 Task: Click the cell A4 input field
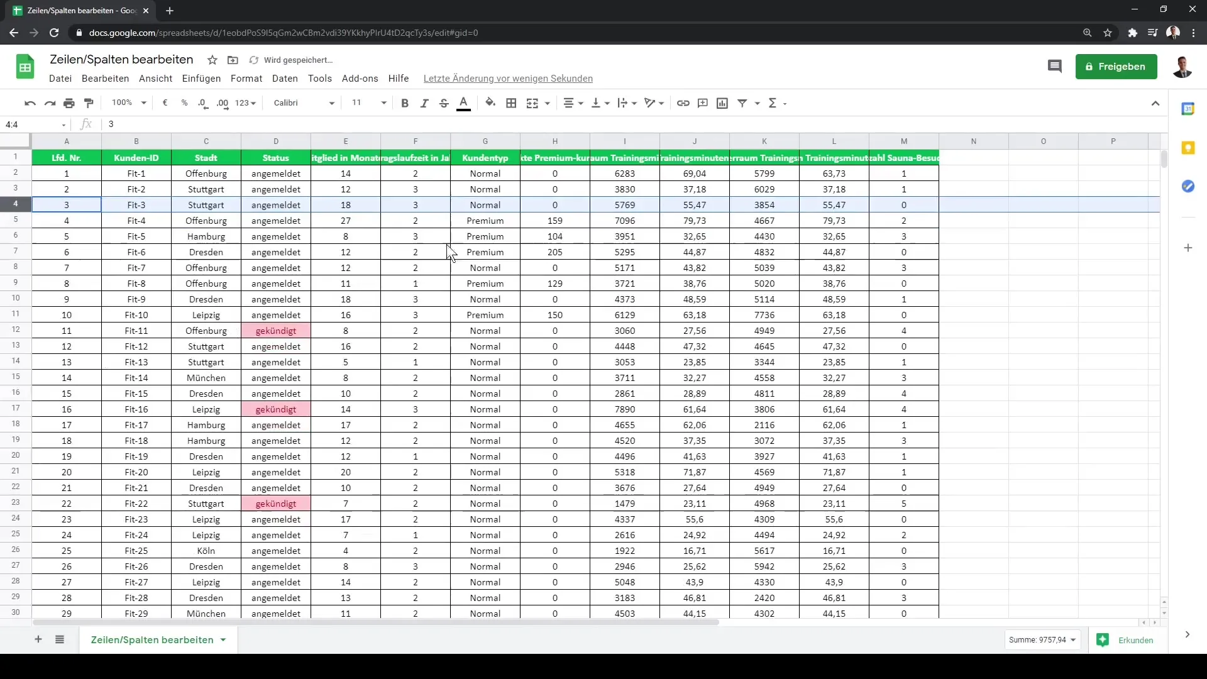[65, 204]
